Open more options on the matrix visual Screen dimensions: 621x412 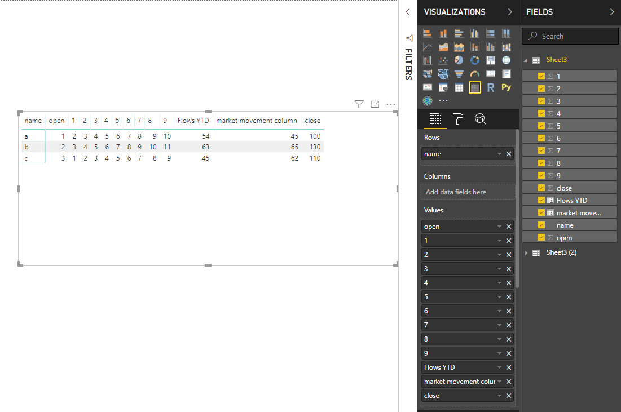click(x=391, y=104)
